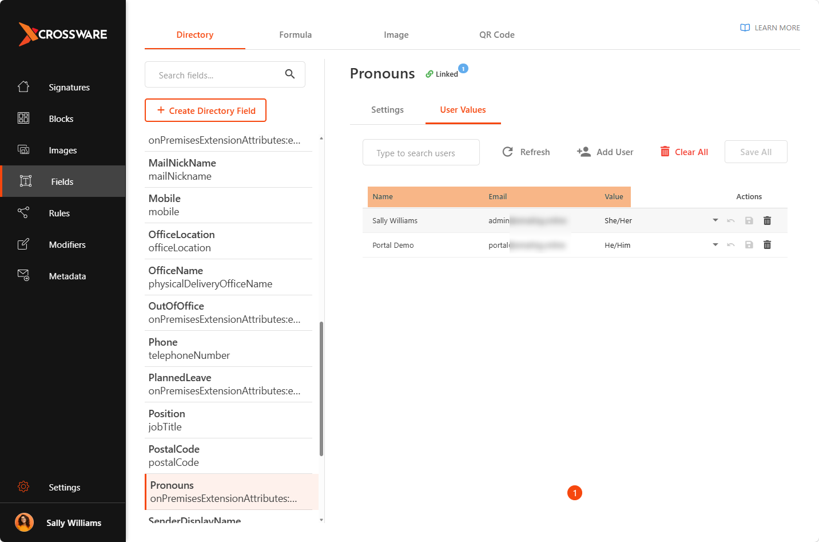The height and width of the screenshot is (542, 819).
Task: Select the User Values tab
Action: (463, 110)
